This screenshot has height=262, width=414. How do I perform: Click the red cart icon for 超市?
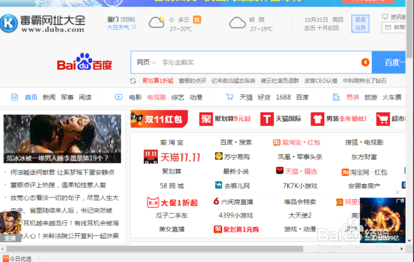click(383, 119)
